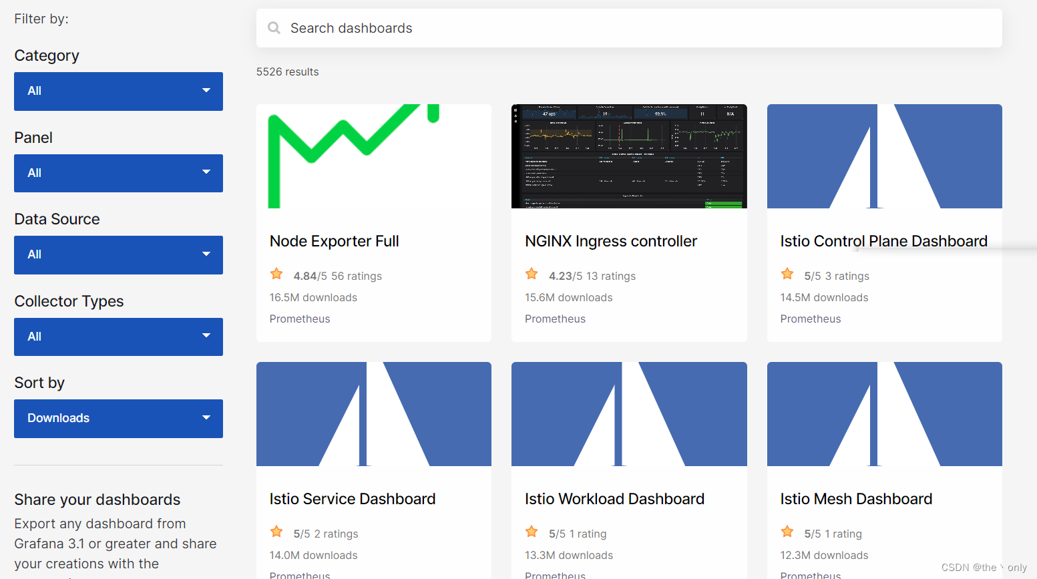
Task: Click the 14.0M downloads text
Action: (313, 555)
